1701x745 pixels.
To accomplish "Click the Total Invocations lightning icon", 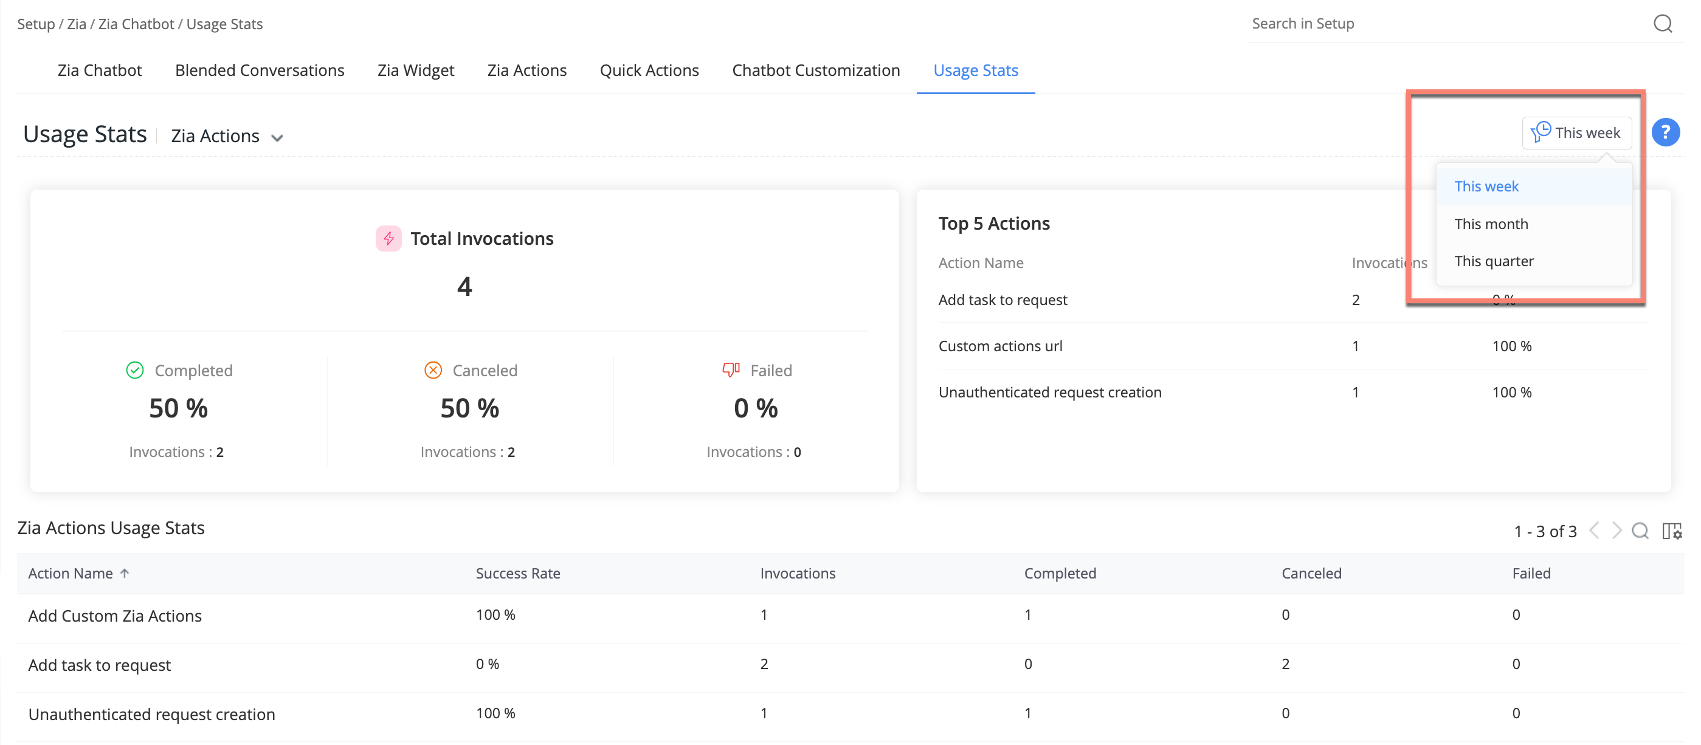I will coord(388,238).
